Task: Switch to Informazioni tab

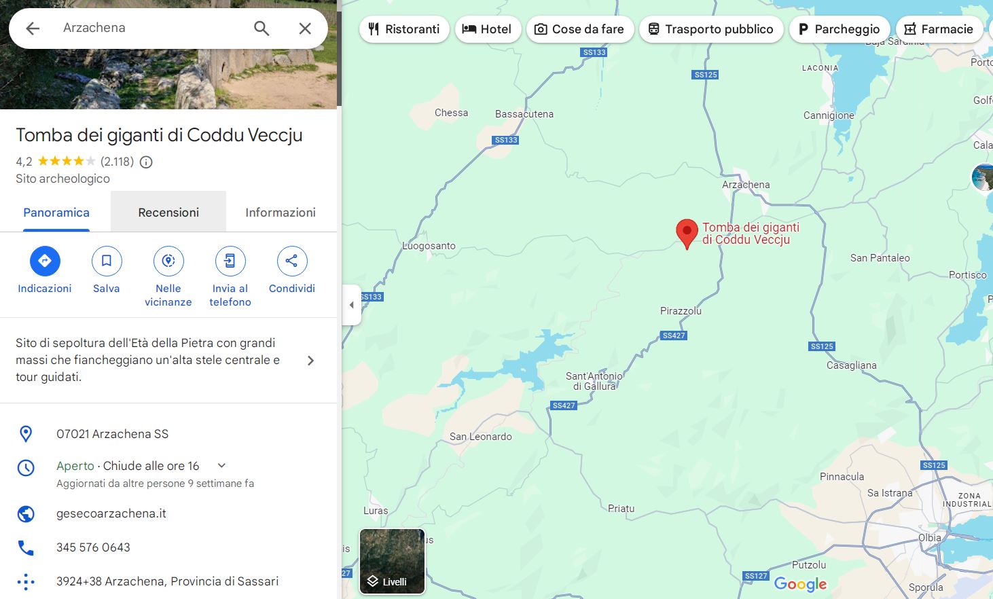Action: (x=281, y=212)
